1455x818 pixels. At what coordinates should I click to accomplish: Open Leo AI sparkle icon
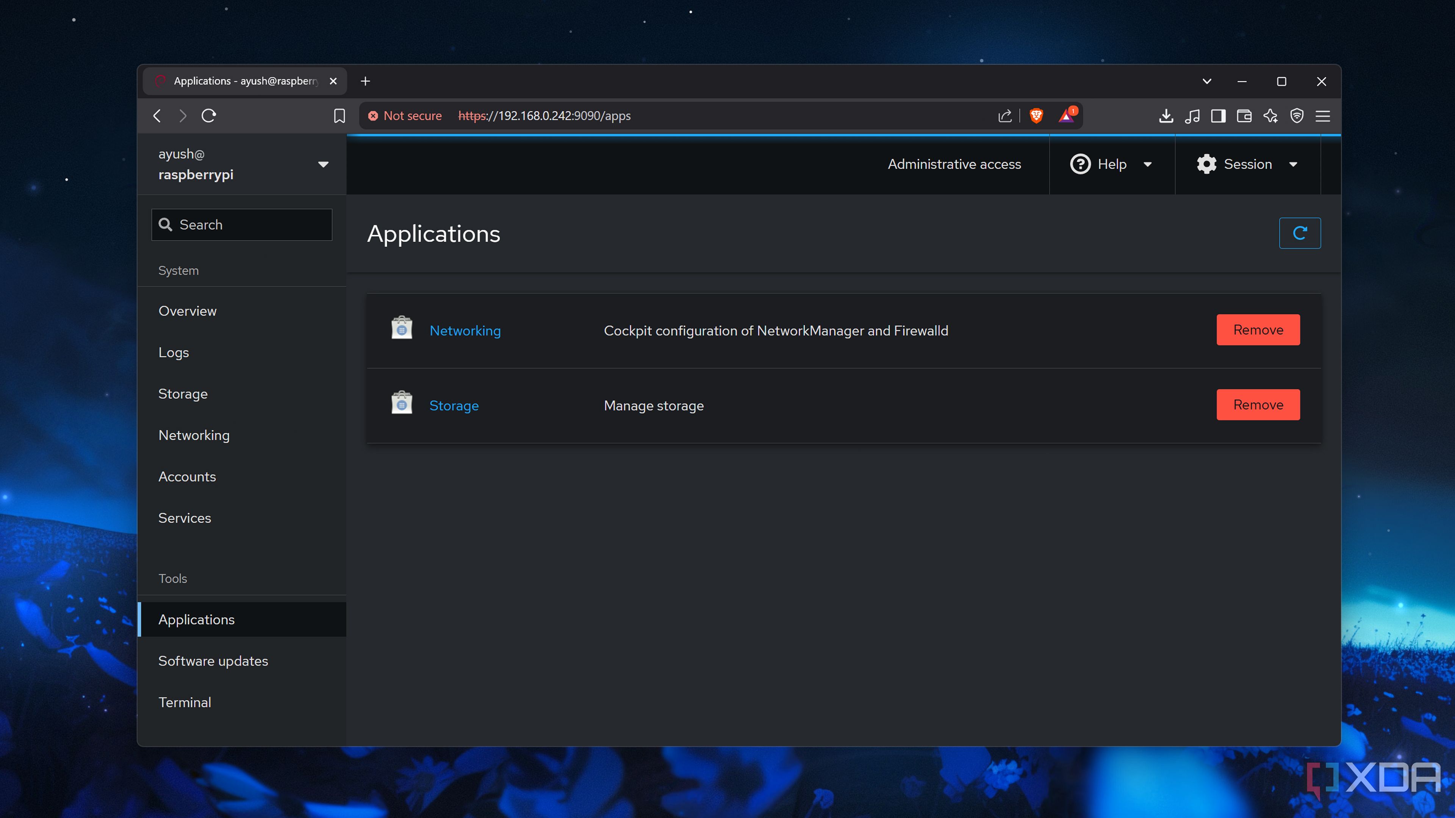click(x=1270, y=116)
